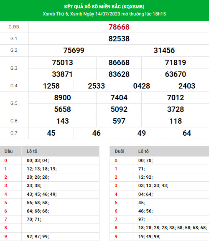Image resolution: width=209 pixels, height=241 pixels.
Task: Click Đuôi row 3 values 03; 13; 33; 43
Action: coord(153,185)
